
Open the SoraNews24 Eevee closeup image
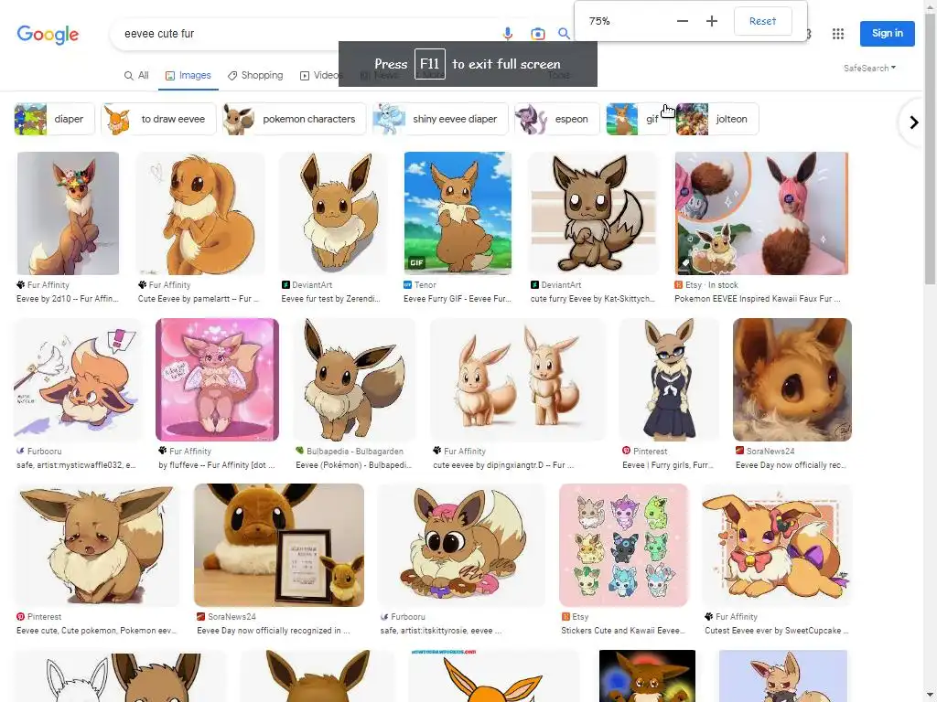click(x=792, y=379)
